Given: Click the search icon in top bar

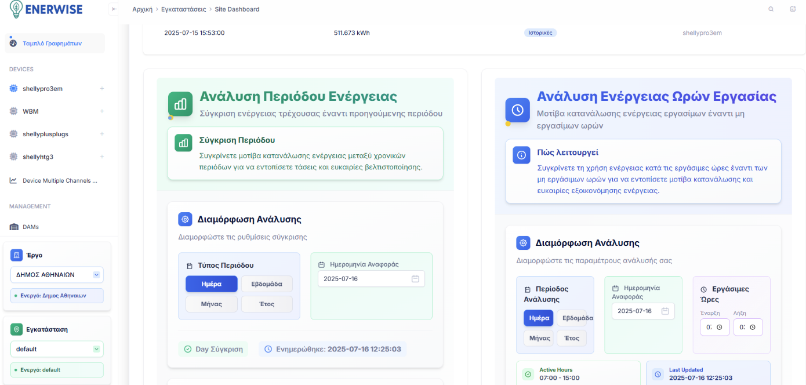Looking at the screenshot, I should (771, 9).
